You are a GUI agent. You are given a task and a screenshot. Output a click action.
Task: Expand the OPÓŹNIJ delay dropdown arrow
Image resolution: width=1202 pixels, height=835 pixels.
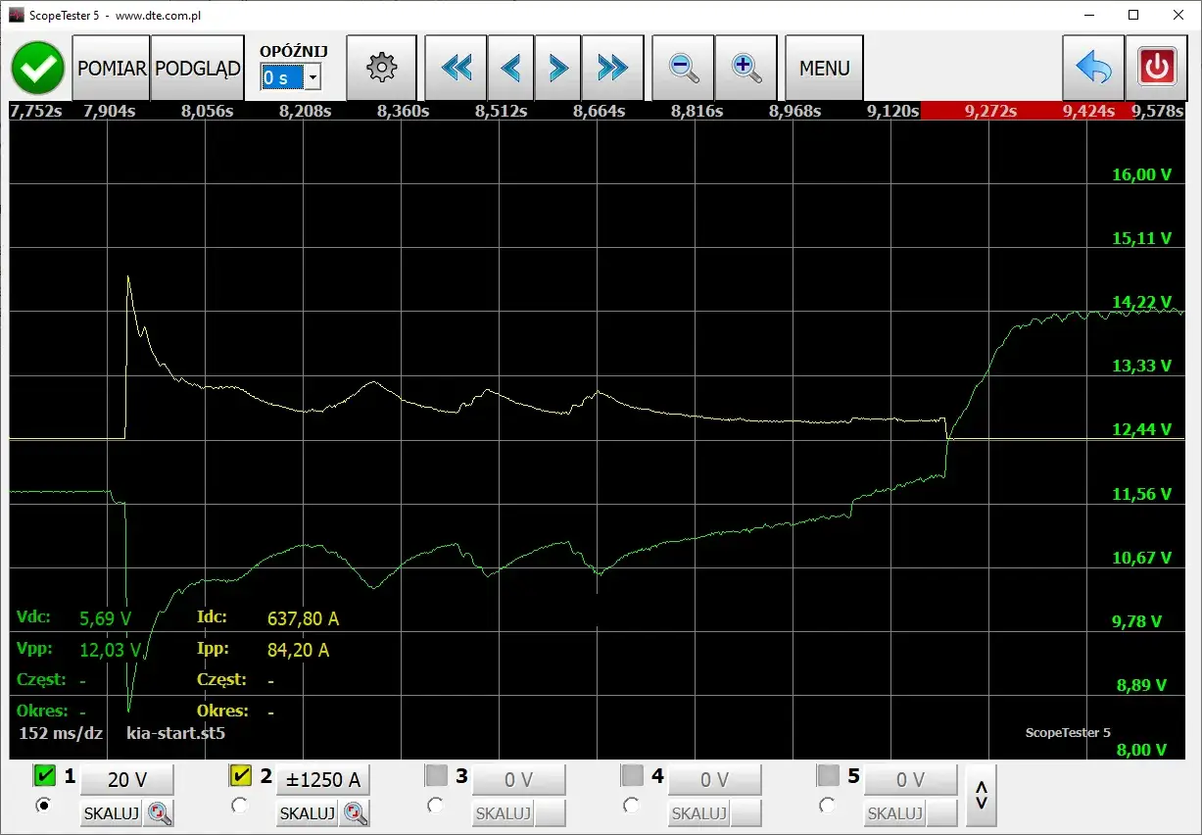pyautogui.click(x=313, y=77)
